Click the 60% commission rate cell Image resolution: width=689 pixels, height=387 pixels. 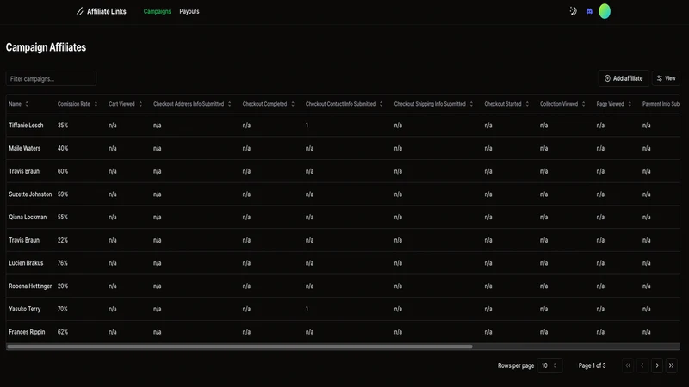63,171
